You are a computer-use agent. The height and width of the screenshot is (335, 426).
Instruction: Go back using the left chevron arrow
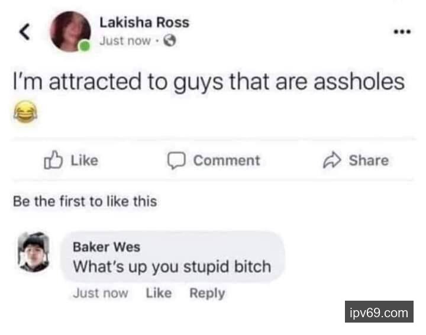coord(24,32)
